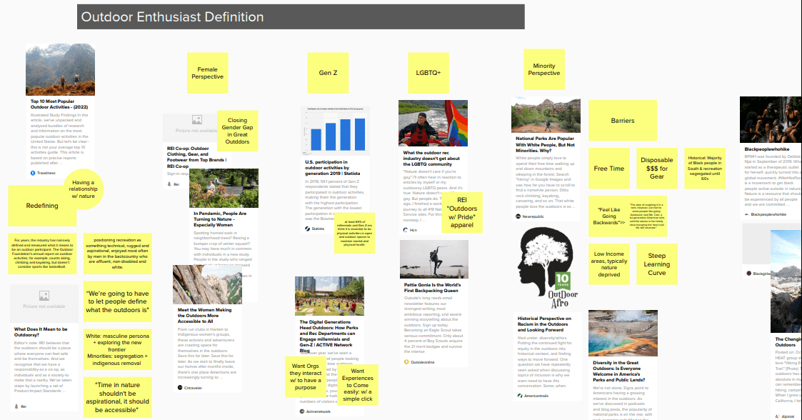Click the Americantrails source icon

click(x=520, y=396)
